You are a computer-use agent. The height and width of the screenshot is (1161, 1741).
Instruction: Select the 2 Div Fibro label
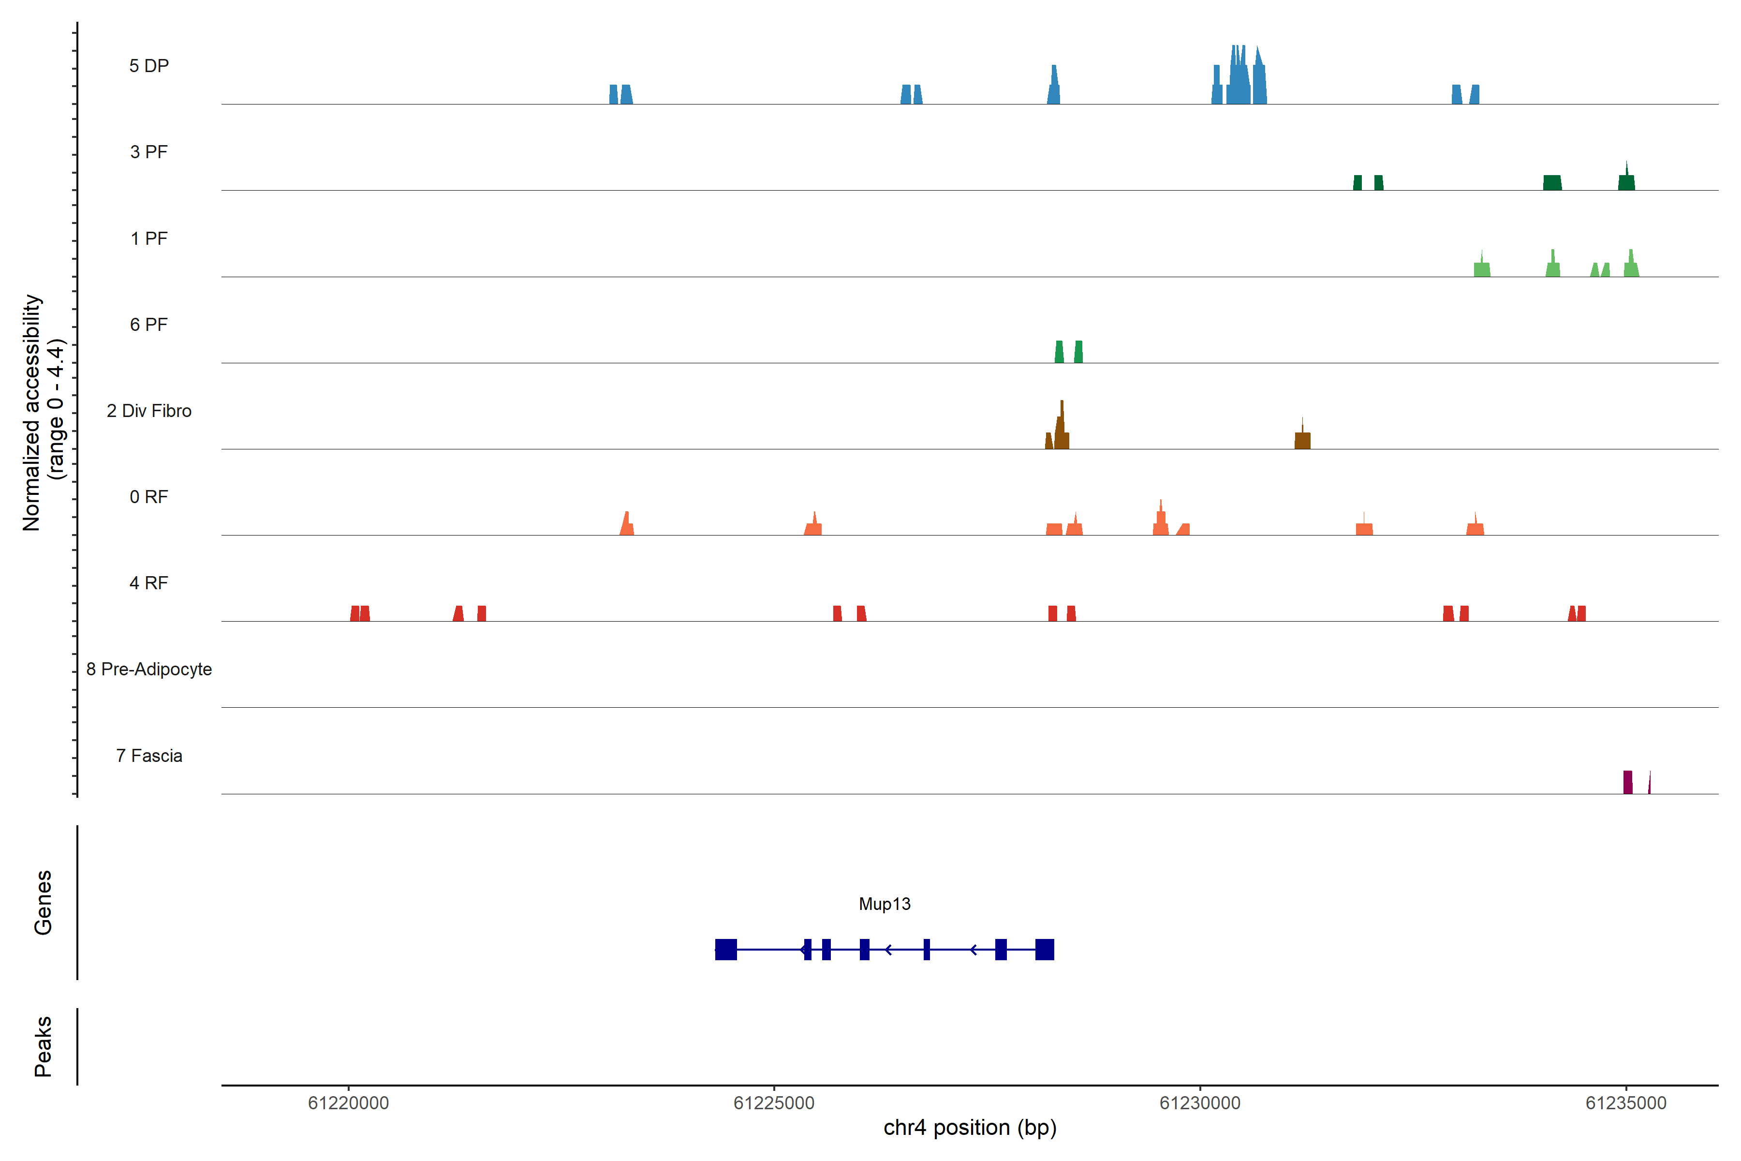(149, 411)
